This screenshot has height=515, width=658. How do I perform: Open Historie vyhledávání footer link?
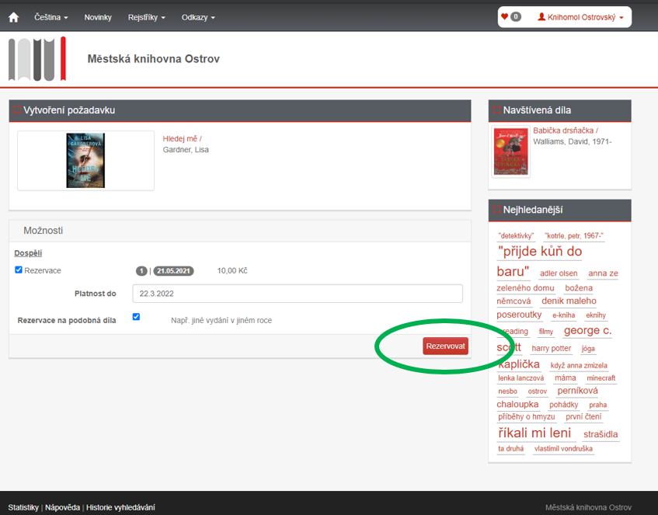(x=120, y=507)
